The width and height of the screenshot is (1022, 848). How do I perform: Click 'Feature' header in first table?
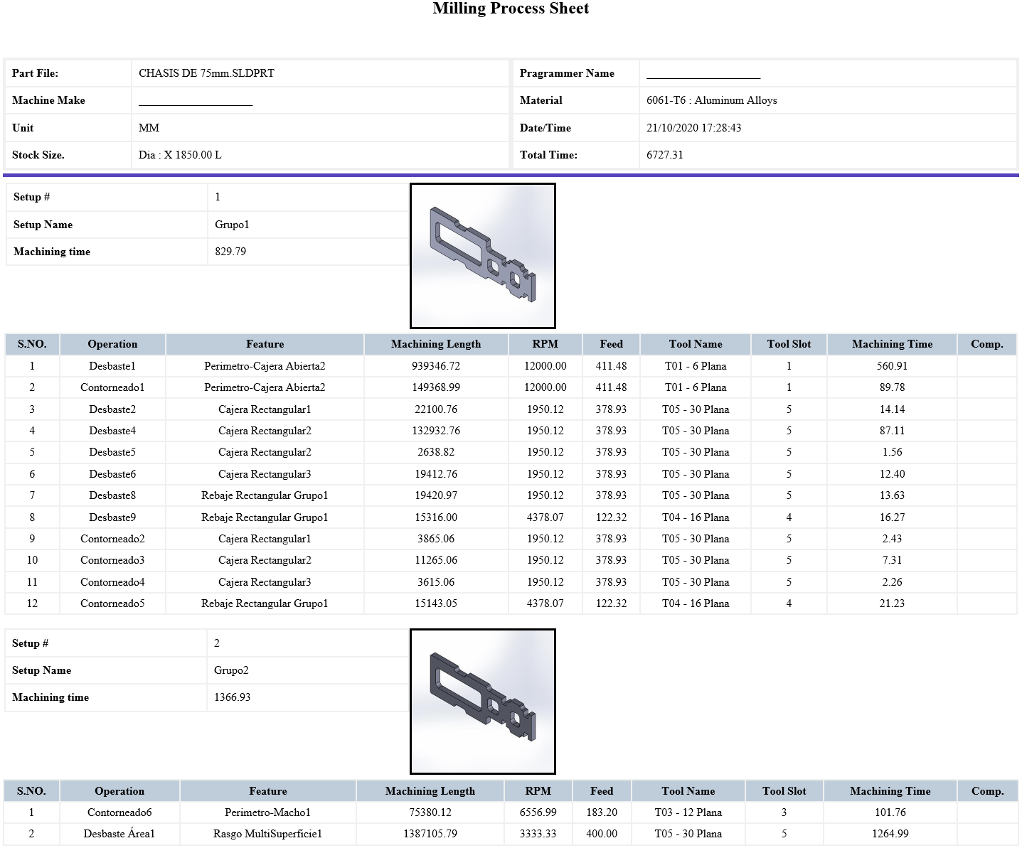click(265, 344)
